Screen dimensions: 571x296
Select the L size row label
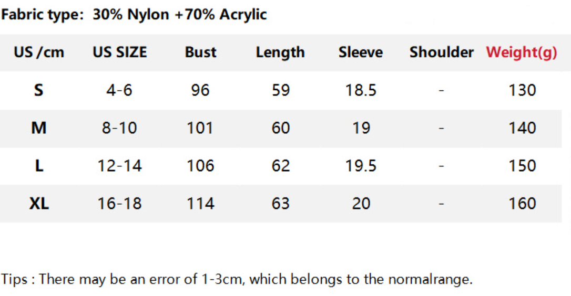tap(39, 166)
